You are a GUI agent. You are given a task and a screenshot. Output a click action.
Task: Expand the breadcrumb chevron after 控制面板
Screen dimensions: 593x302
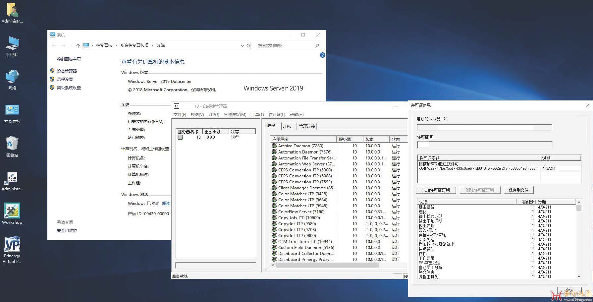pos(117,46)
